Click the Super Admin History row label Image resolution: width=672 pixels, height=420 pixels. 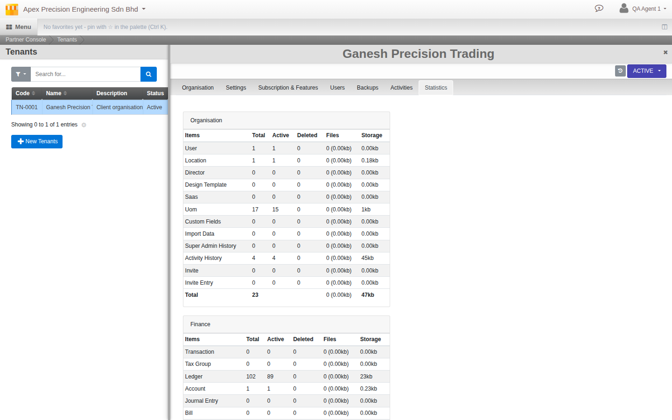pos(210,246)
